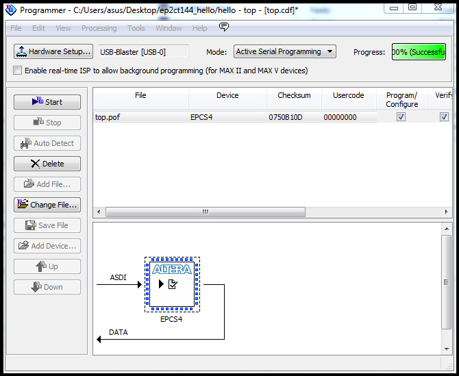The image size is (459, 376).
Task: Click the file list horizontal scrollbar thumb
Action: click(206, 212)
